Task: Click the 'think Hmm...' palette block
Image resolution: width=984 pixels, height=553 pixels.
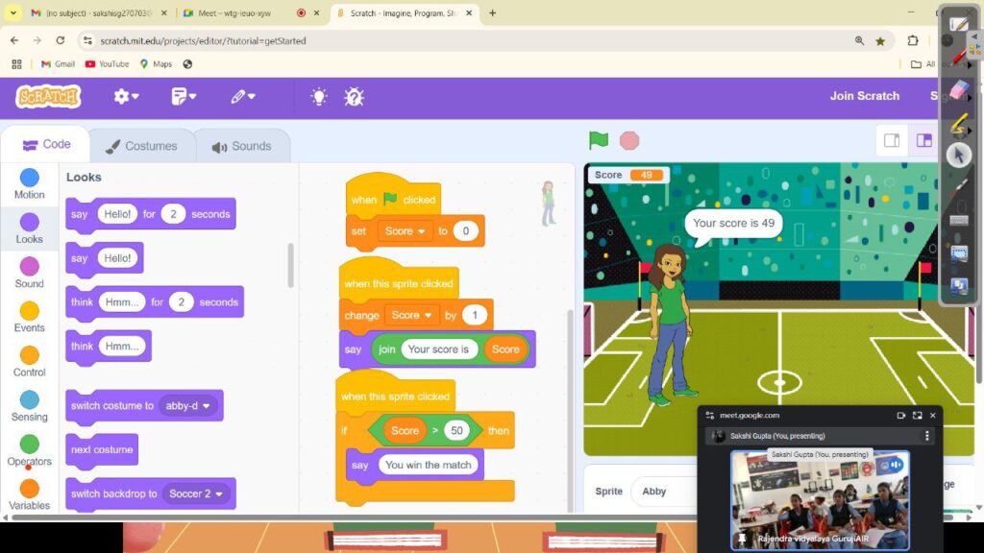Action: [x=108, y=346]
